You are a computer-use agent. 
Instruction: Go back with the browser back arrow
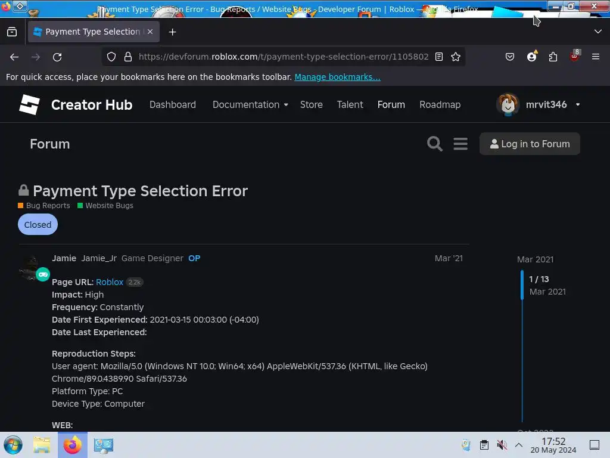14,57
